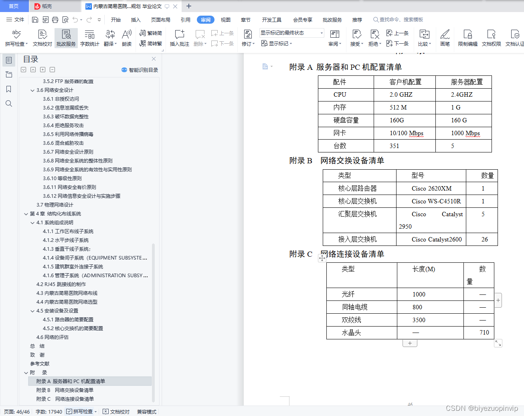524x416 pixels.
Task: Open compare documents tool
Action: pyautogui.click(x=425, y=38)
